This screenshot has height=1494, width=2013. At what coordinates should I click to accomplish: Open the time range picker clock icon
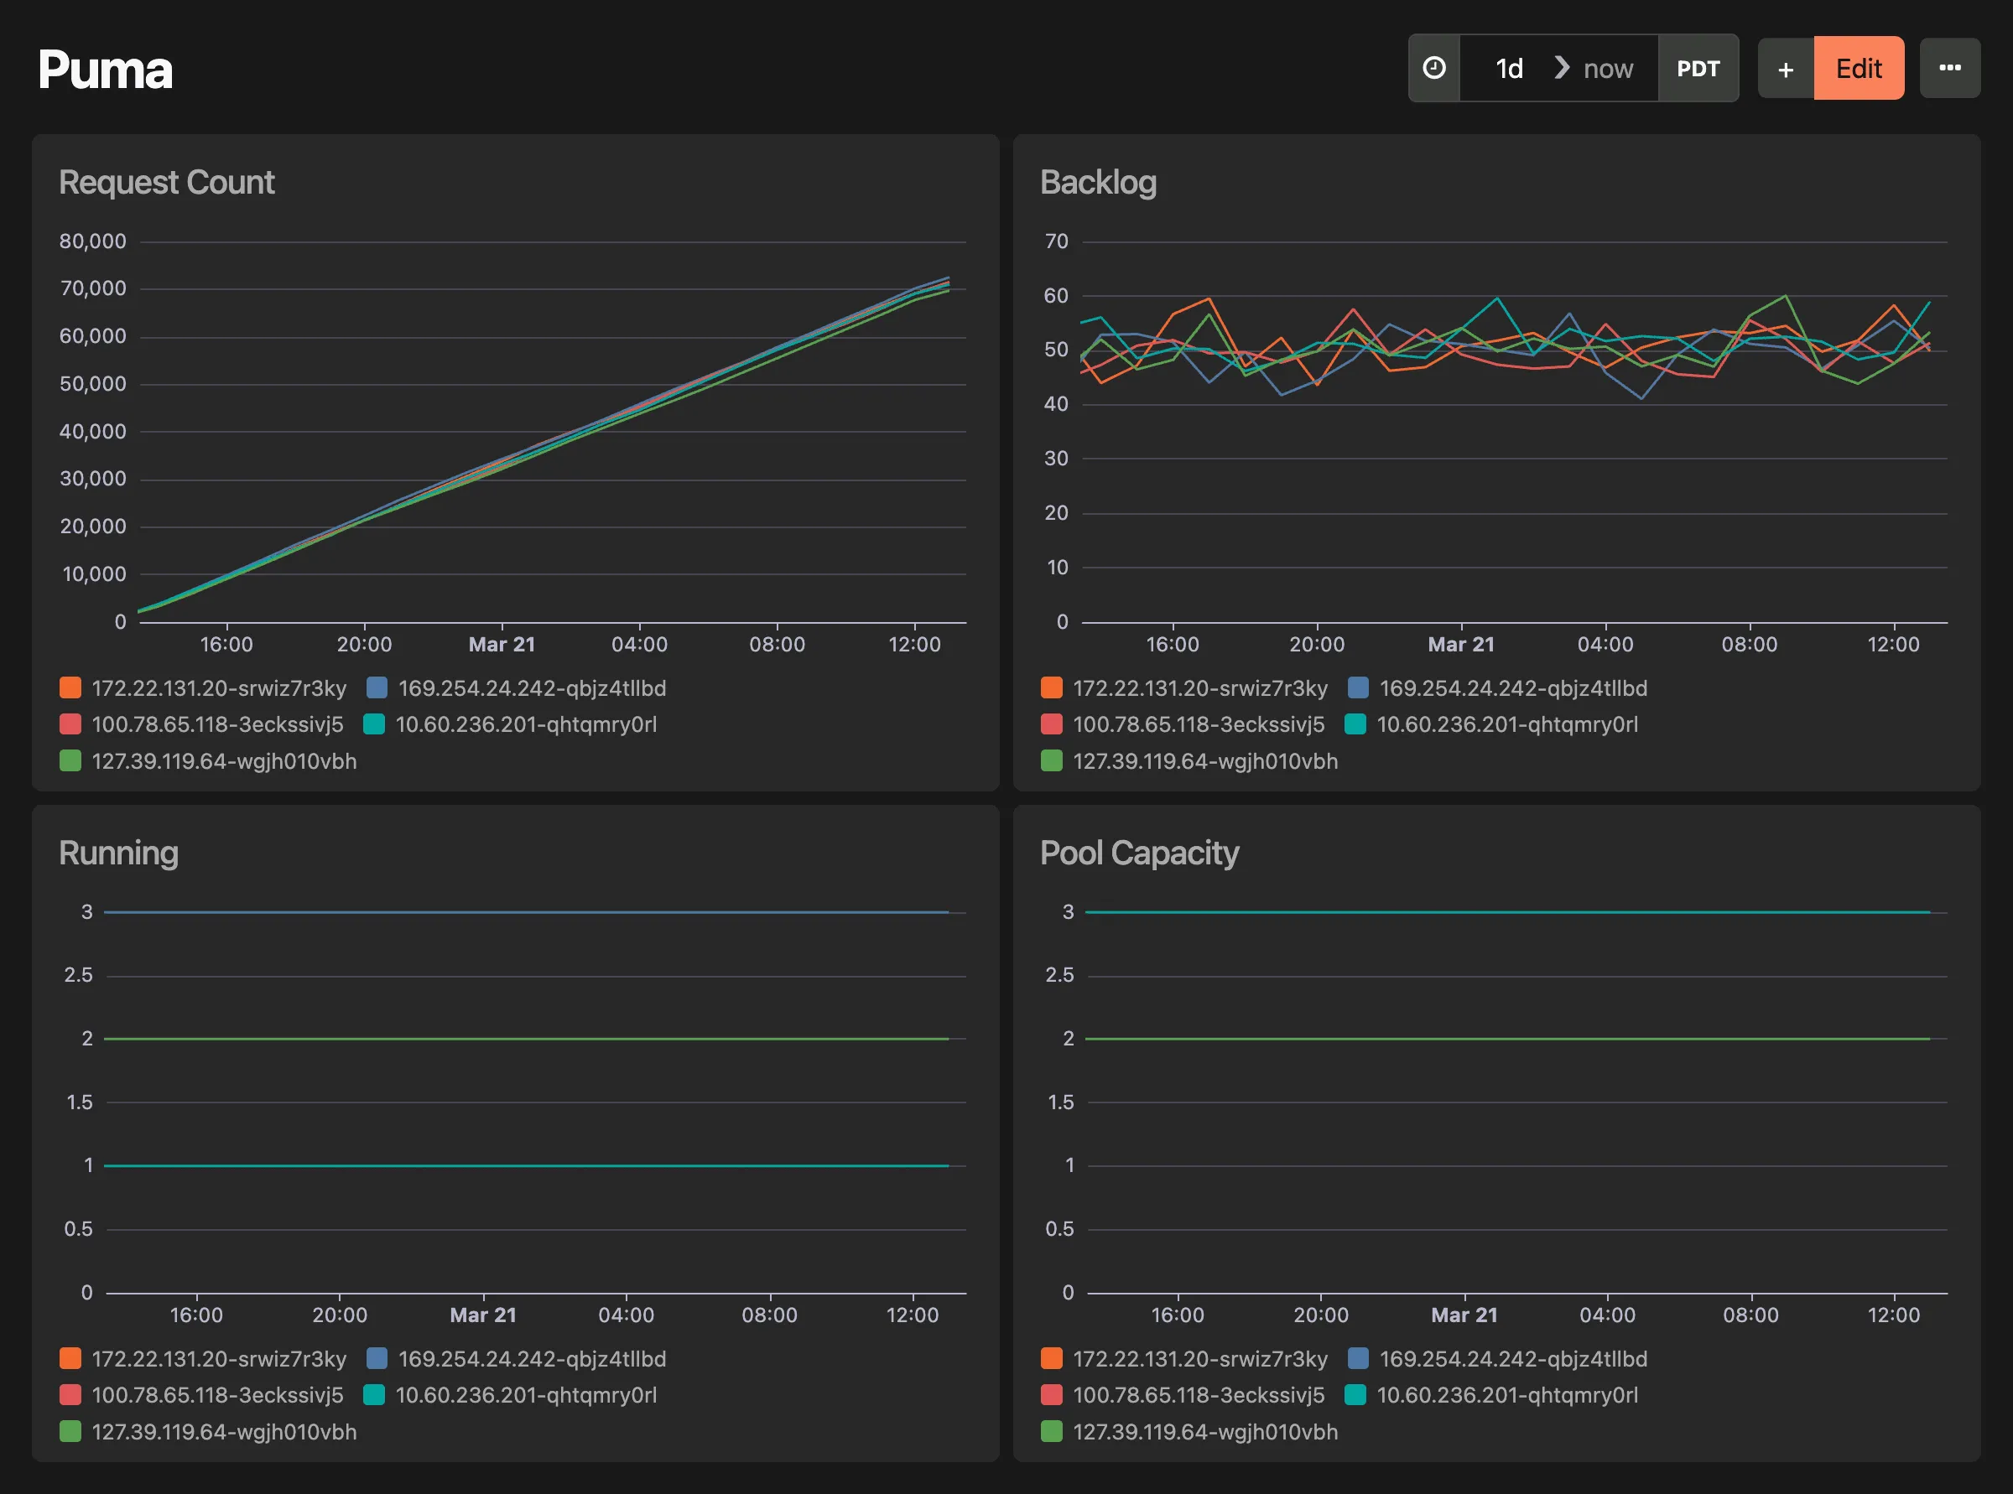1434,67
